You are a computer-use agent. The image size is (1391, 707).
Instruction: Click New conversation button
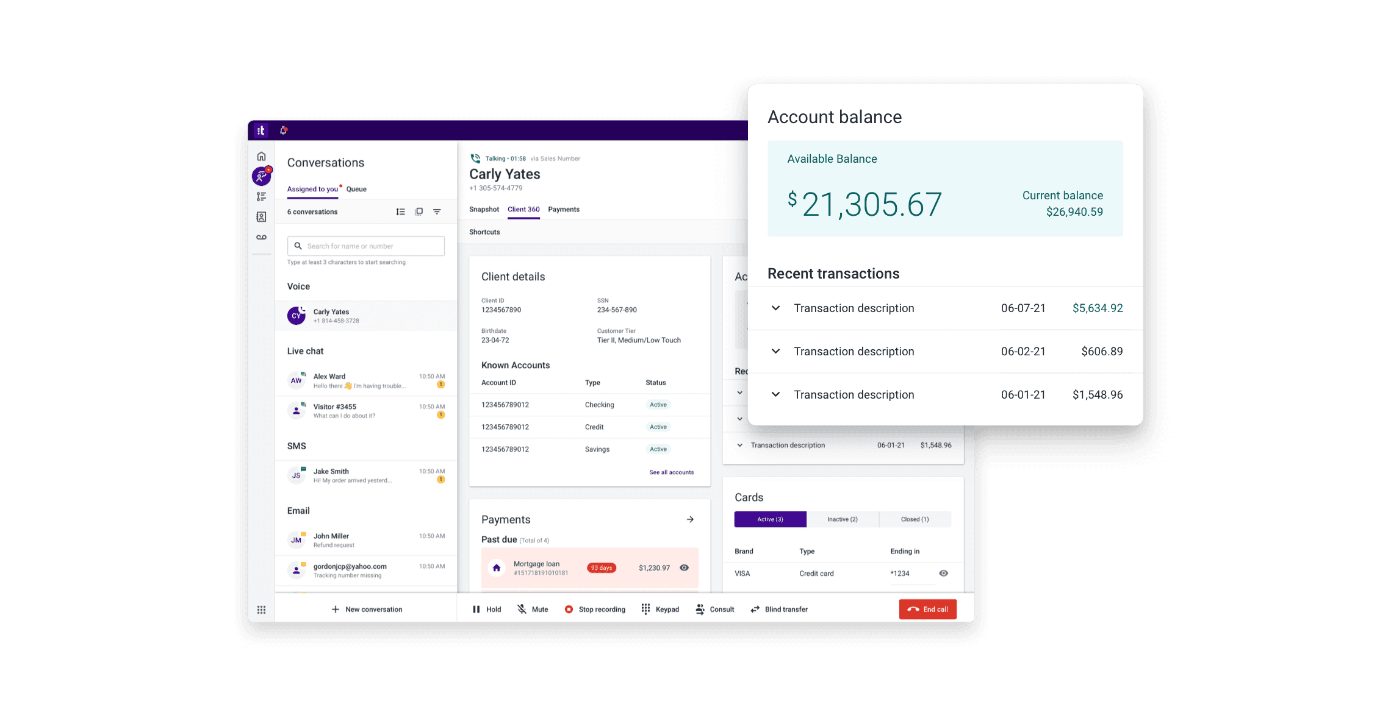367,608
